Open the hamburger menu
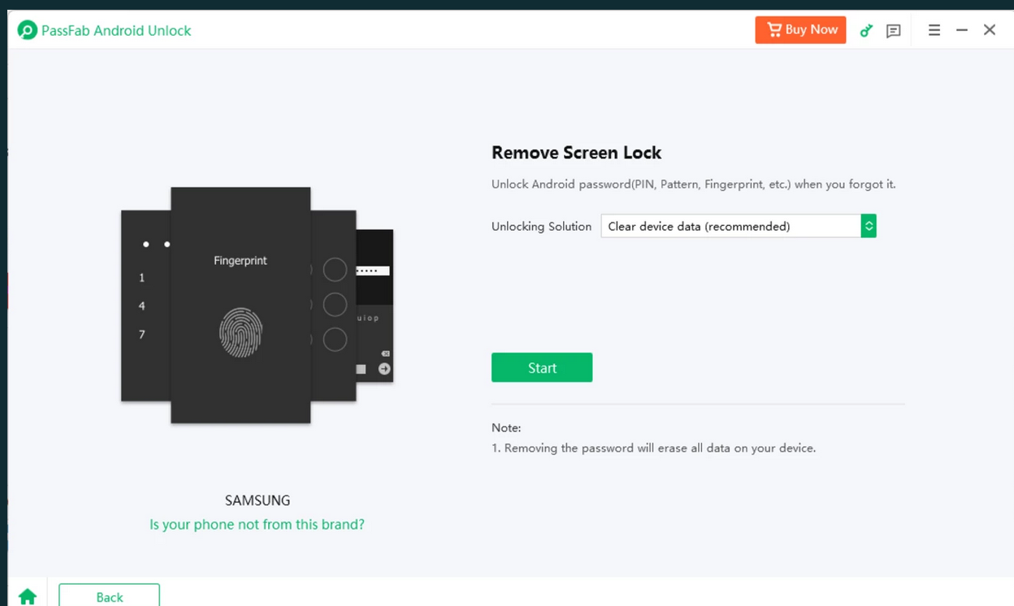The image size is (1014, 606). pos(934,30)
